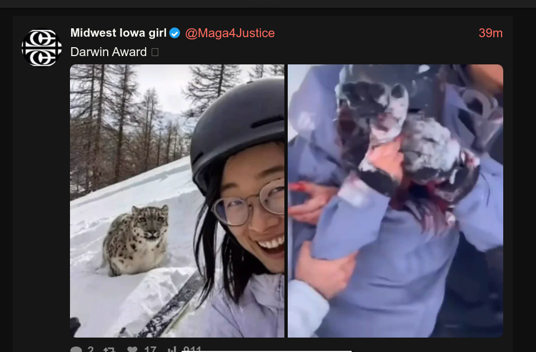The height and width of the screenshot is (352, 536).
Task: Click the reply count showing 2
Action: (91, 349)
